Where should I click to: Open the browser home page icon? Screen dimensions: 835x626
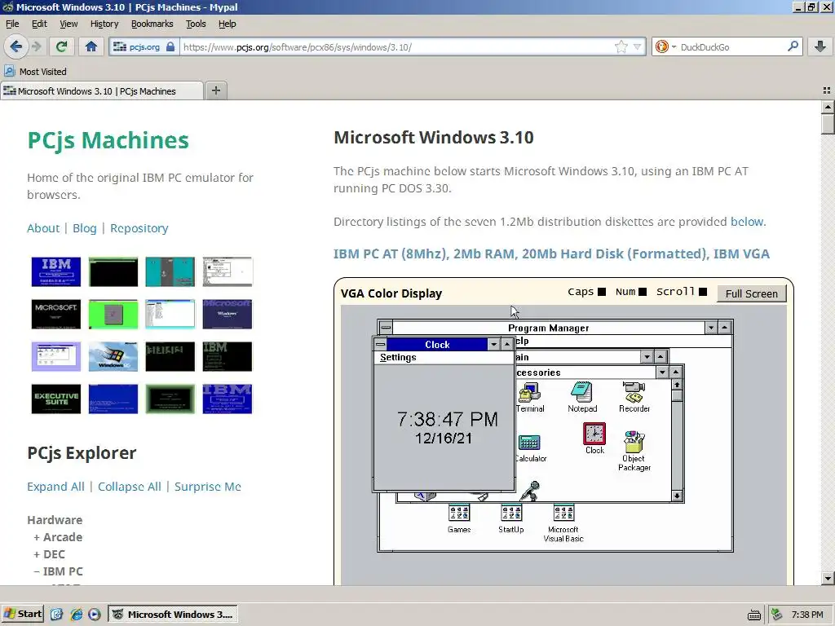point(91,46)
